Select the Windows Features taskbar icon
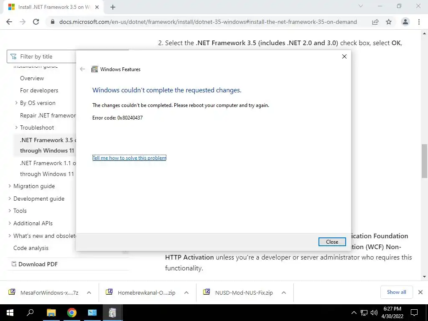The width and height of the screenshot is (428, 321). (x=112, y=313)
